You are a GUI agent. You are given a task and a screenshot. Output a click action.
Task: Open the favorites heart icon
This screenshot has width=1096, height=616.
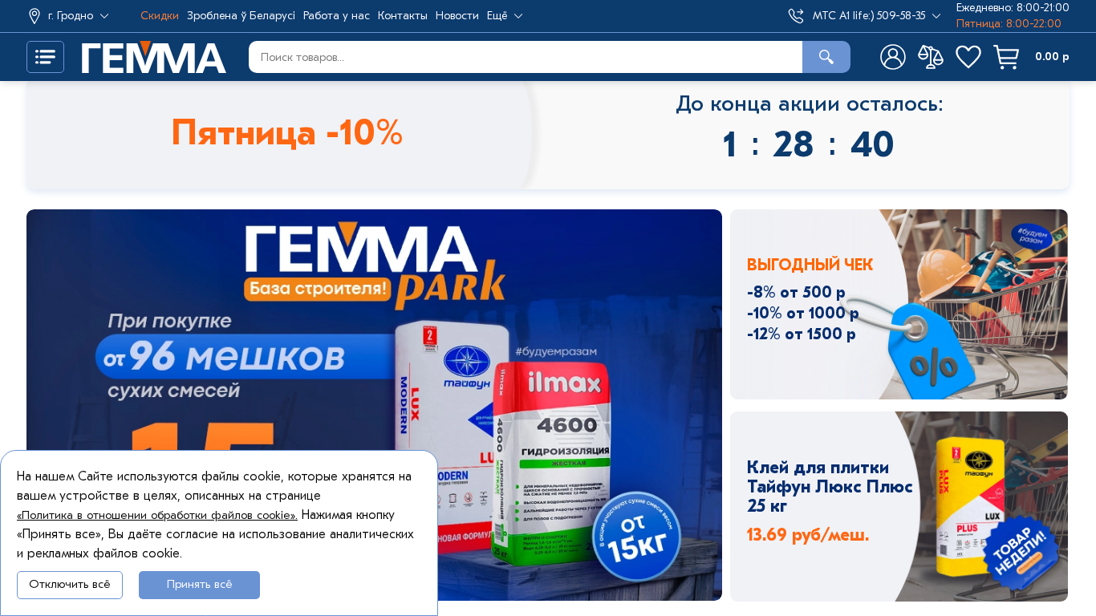[x=968, y=57]
